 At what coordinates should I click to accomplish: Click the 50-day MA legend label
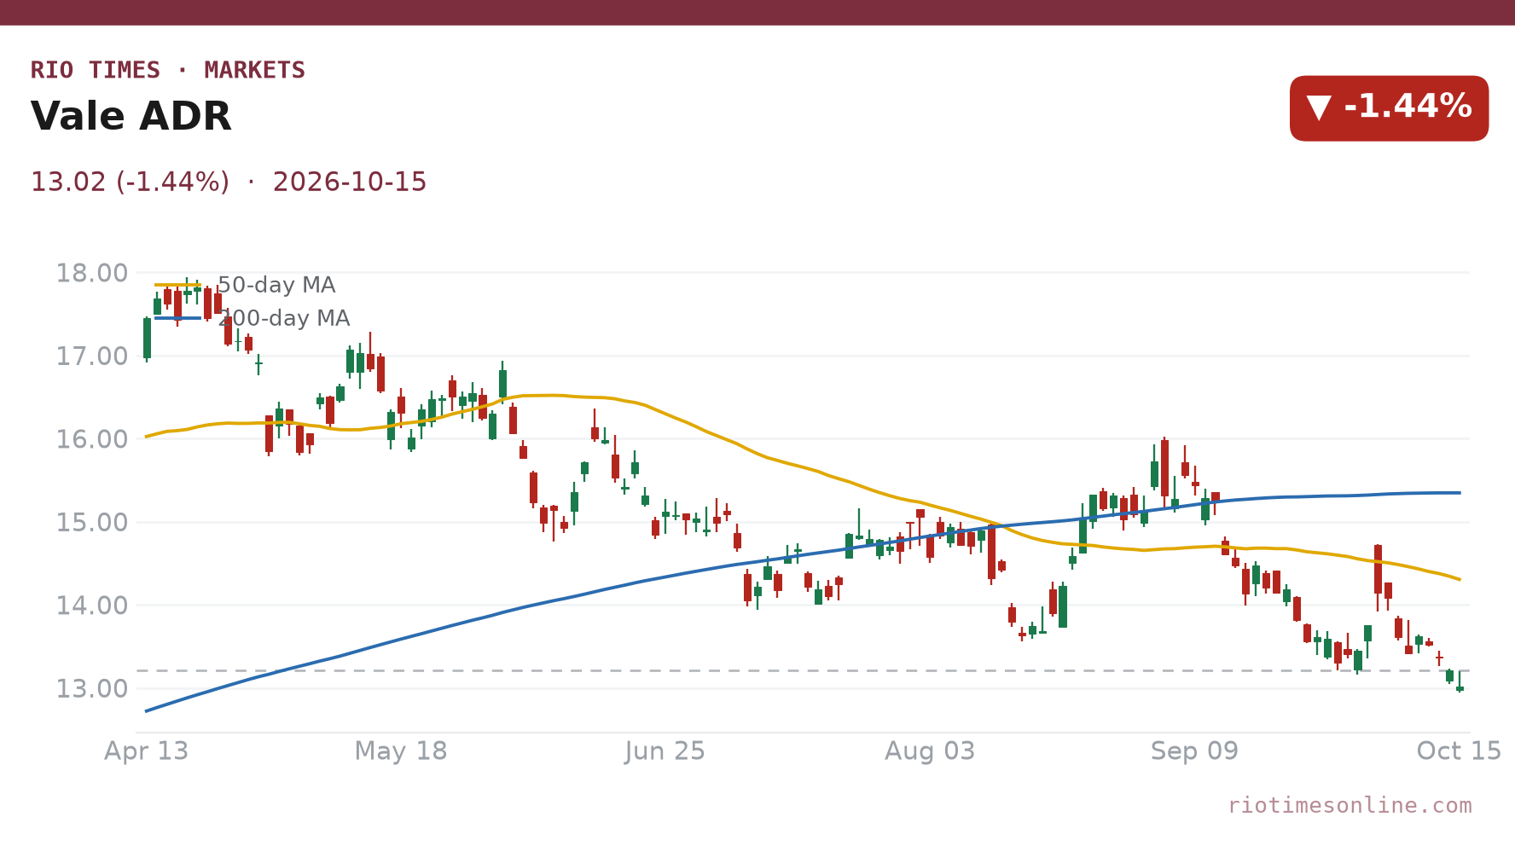(276, 285)
